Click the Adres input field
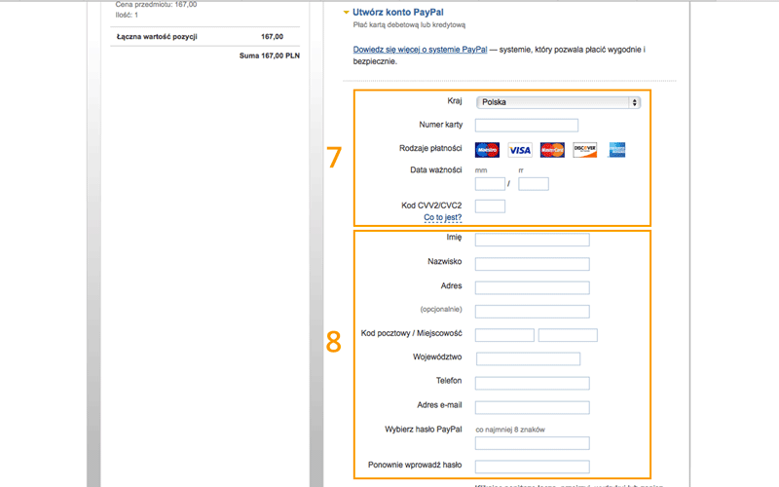Image resolution: width=779 pixels, height=487 pixels. [532, 287]
